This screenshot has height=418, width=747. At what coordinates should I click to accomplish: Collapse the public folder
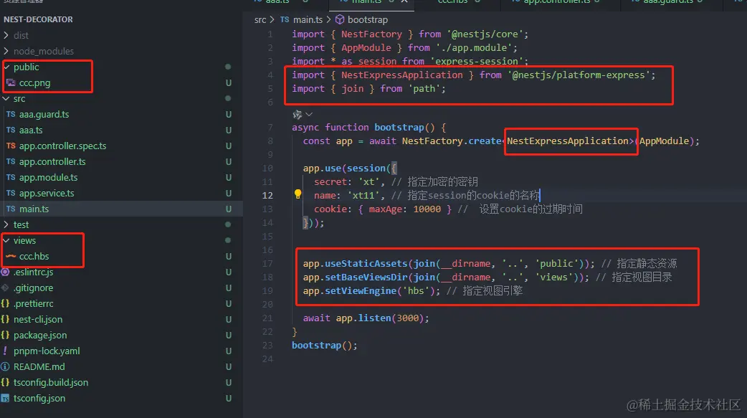[6, 67]
